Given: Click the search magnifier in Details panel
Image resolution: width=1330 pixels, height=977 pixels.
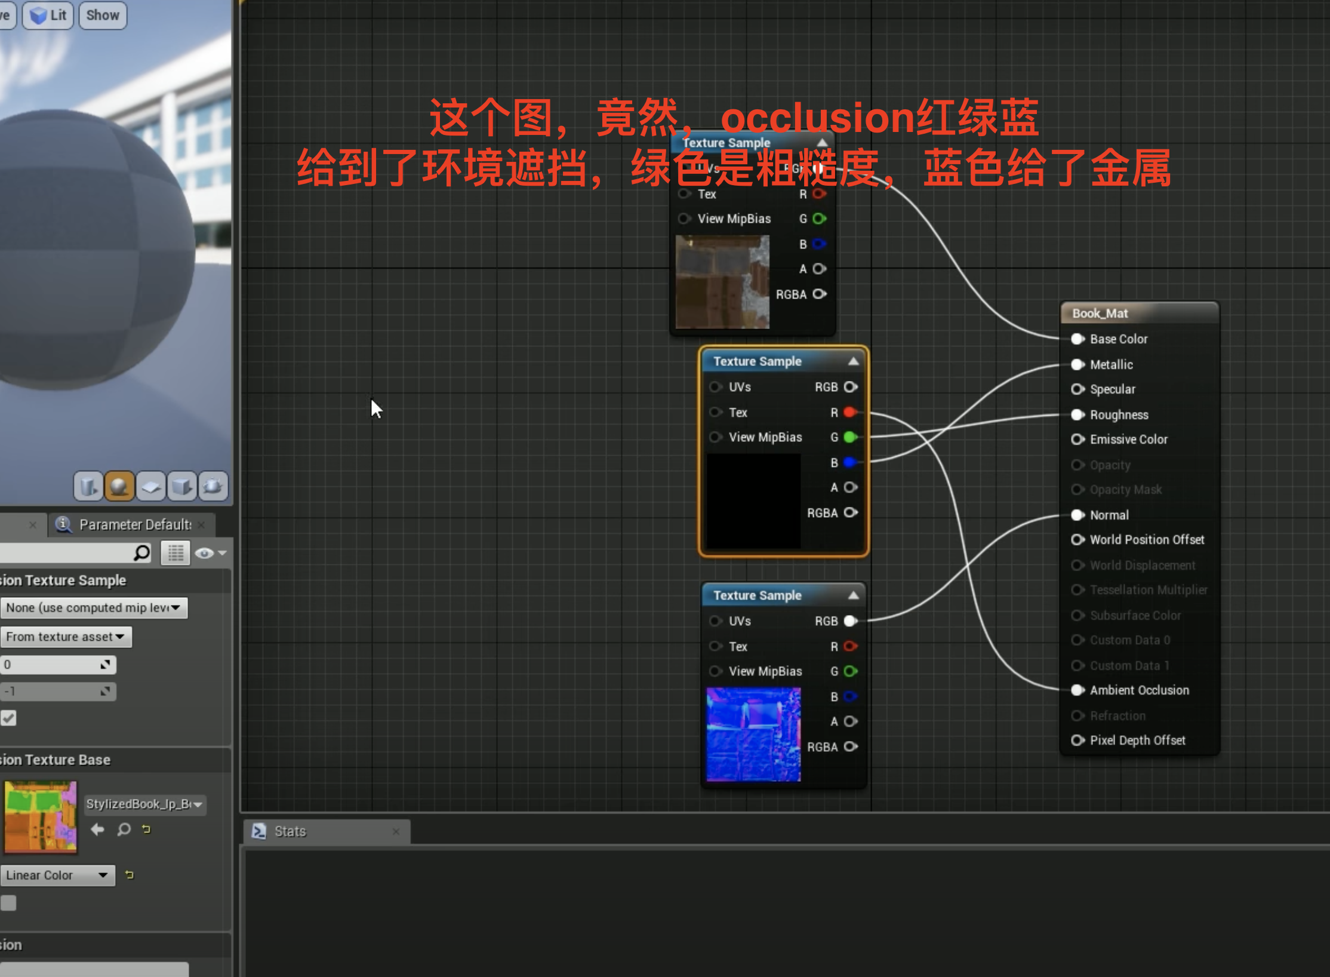Looking at the screenshot, I should [141, 553].
